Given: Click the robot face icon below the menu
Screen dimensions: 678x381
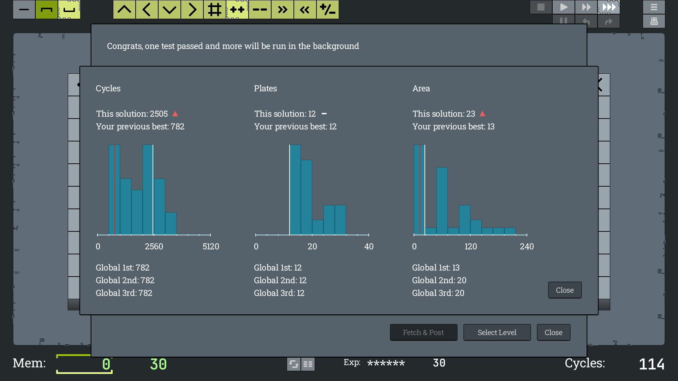Looking at the screenshot, I should [x=654, y=21].
